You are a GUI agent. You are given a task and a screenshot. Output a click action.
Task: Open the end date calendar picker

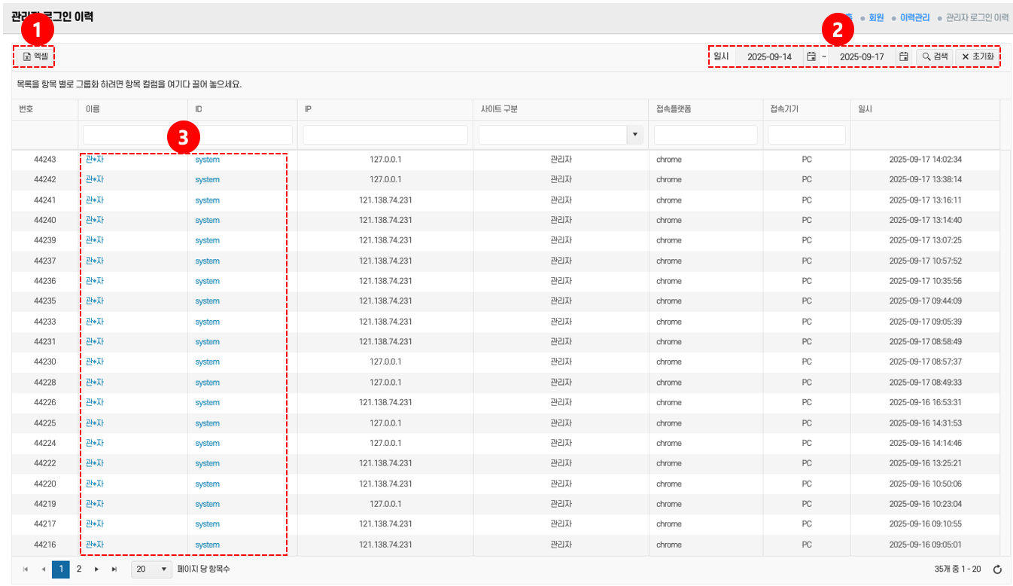pos(904,56)
